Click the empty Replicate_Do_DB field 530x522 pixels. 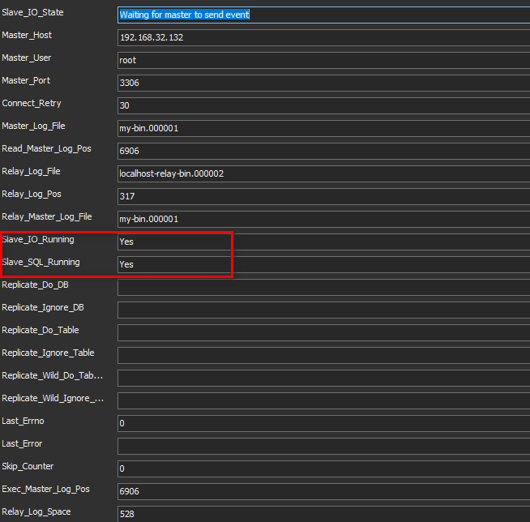tap(323, 287)
